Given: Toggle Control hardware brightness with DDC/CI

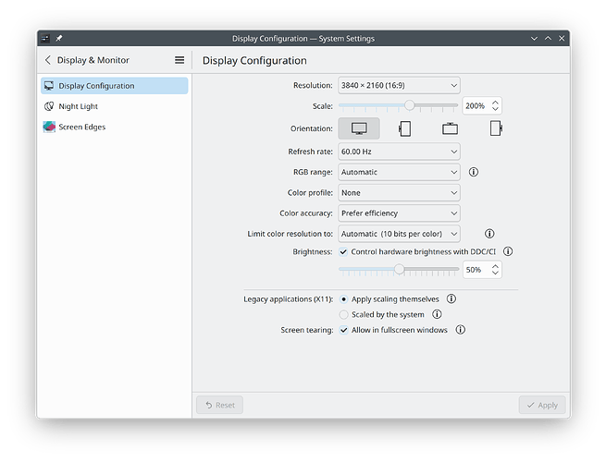Looking at the screenshot, I should [x=344, y=251].
